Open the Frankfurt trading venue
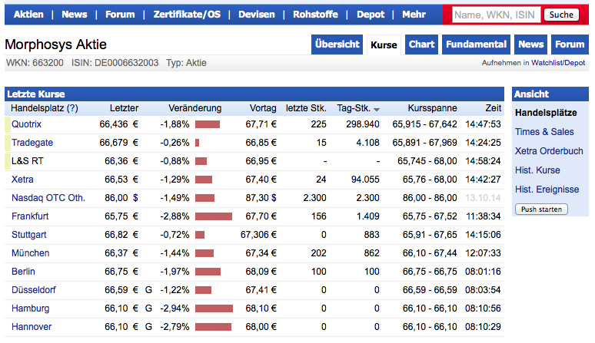This screenshot has height=343, width=595. point(30,216)
